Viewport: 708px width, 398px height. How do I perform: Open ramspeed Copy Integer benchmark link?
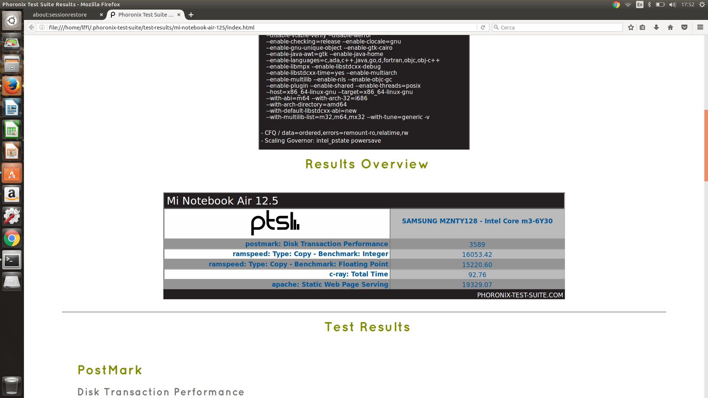click(310, 254)
